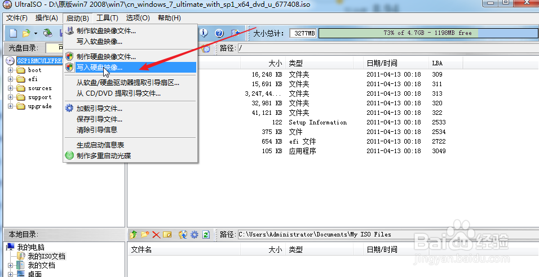Choose 从软盘/硬盘驱动器提取引导扇区... entry
The height and width of the screenshot is (277, 539).
coord(130,83)
